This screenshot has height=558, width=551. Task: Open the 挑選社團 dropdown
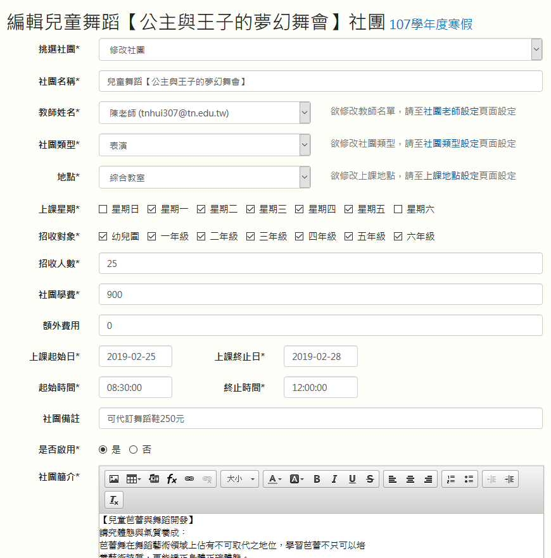pos(536,49)
